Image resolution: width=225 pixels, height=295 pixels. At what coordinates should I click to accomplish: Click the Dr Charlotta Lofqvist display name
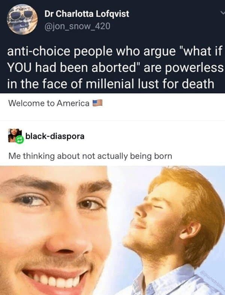point(87,14)
